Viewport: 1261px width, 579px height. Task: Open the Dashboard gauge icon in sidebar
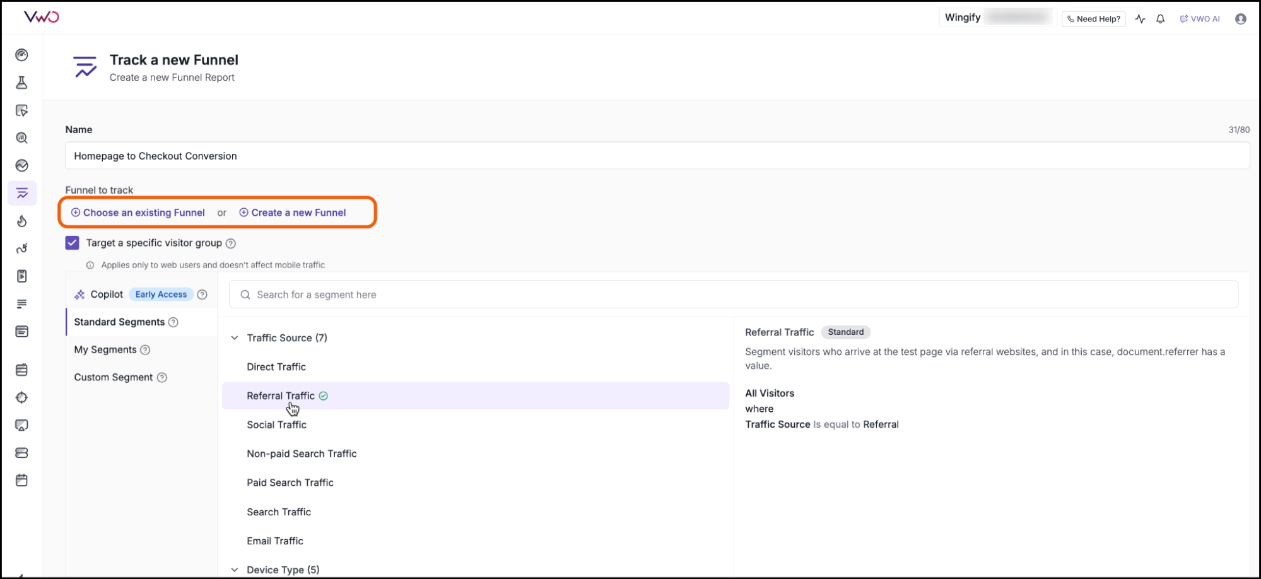pyautogui.click(x=22, y=55)
